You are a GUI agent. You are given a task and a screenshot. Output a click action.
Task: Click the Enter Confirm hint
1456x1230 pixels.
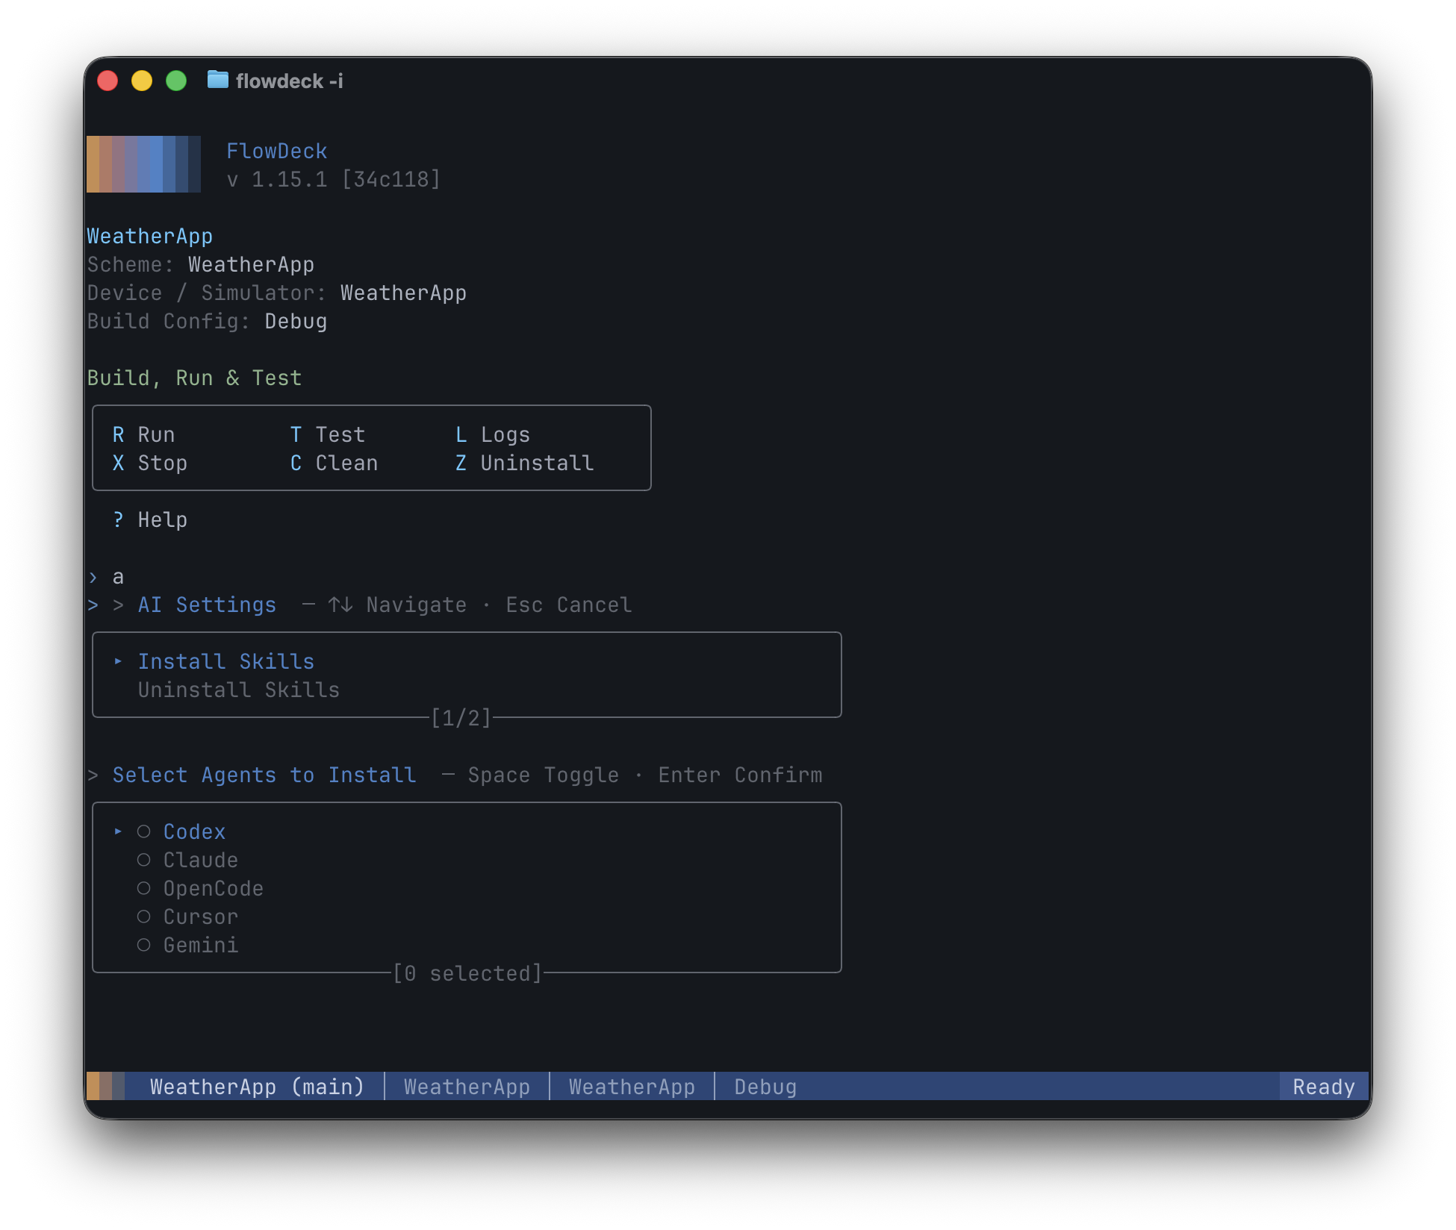click(740, 775)
